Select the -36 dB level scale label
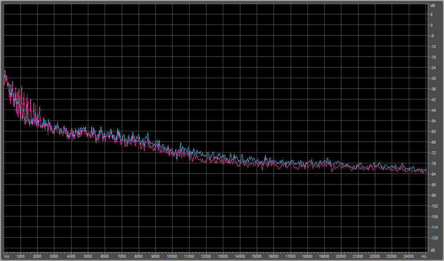This screenshot has height=261, width=444. [x=433, y=89]
